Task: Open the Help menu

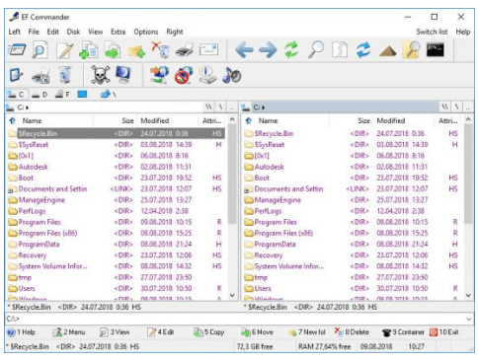Action: coord(463,32)
